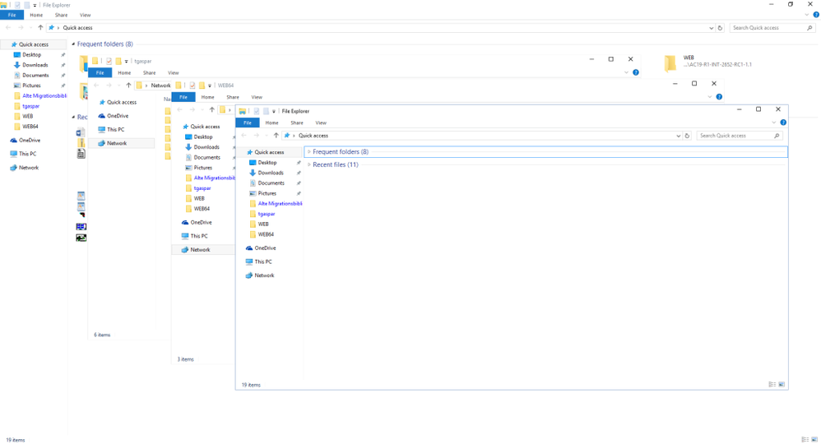Open Help in the tgaspar window
Image resolution: width=821 pixels, height=444 pixels.
coord(636,73)
